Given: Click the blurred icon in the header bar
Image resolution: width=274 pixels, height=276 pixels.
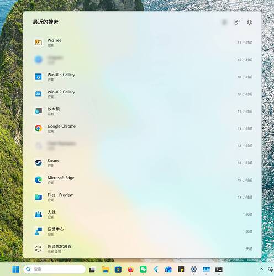Looking at the screenshot, I should (x=224, y=23).
